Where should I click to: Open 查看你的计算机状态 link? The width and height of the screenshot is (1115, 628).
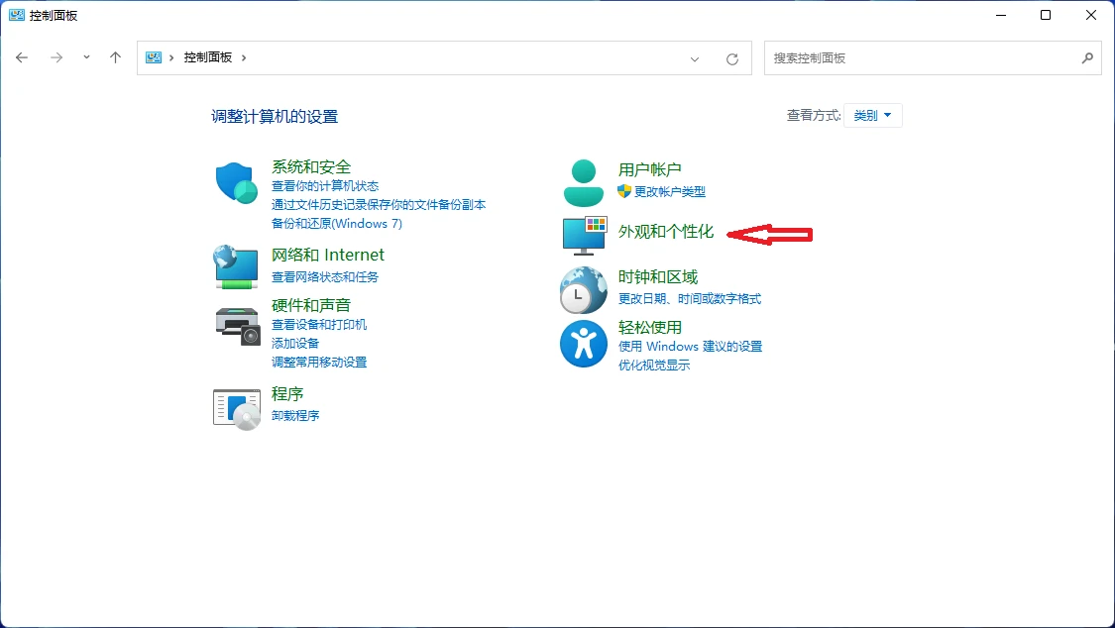[325, 186]
